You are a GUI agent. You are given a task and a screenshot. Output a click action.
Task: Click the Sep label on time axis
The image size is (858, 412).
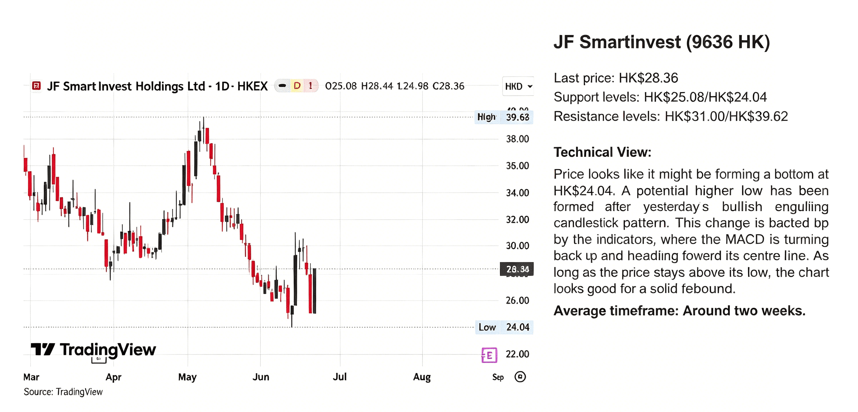(x=498, y=377)
